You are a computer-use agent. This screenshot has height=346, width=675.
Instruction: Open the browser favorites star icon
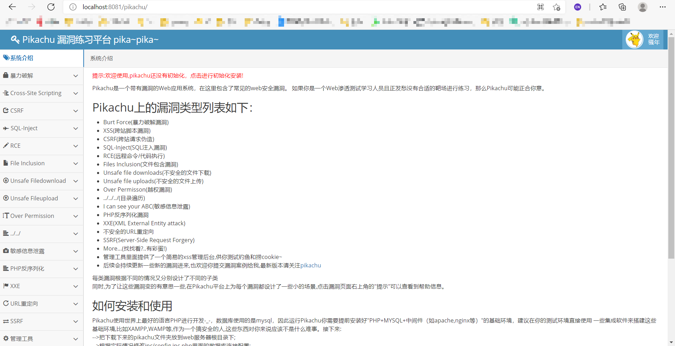(x=603, y=7)
